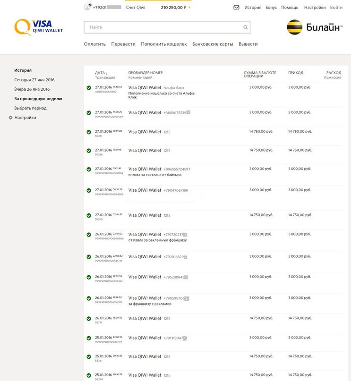Select Счет Qiwi account tab
351x381 pixels.
[x=136, y=8]
